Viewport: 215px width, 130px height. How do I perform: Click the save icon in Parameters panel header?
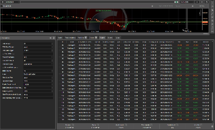[54, 38]
